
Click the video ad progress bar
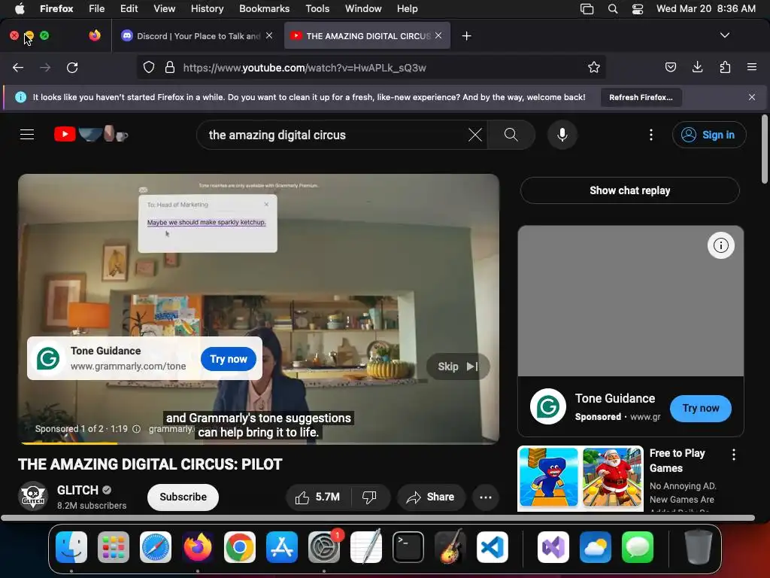point(259,443)
